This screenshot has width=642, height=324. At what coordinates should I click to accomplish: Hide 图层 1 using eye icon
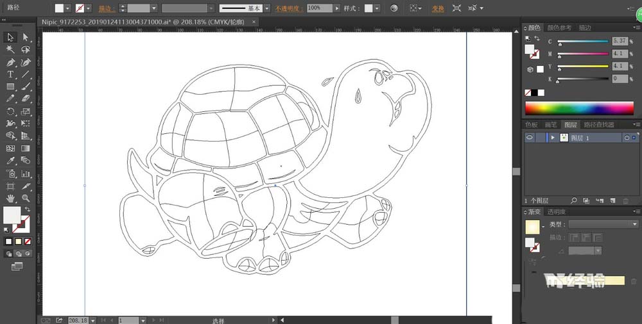pyautogui.click(x=530, y=138)
